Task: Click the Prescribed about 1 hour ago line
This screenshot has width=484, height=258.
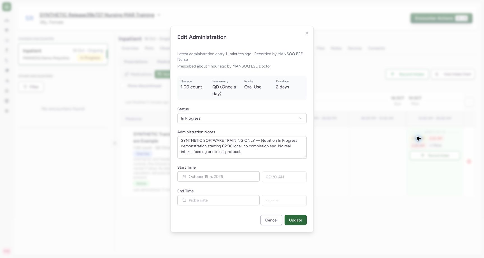Action: coord(224,66)
